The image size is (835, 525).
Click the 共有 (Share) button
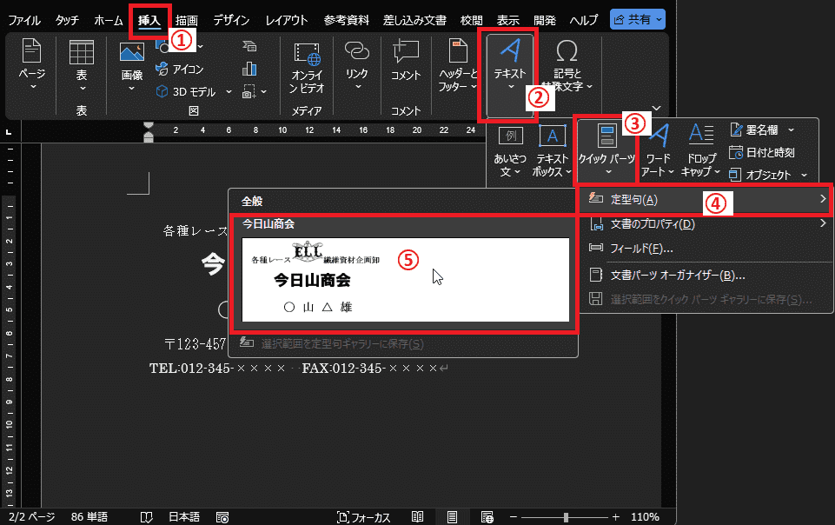637,19
